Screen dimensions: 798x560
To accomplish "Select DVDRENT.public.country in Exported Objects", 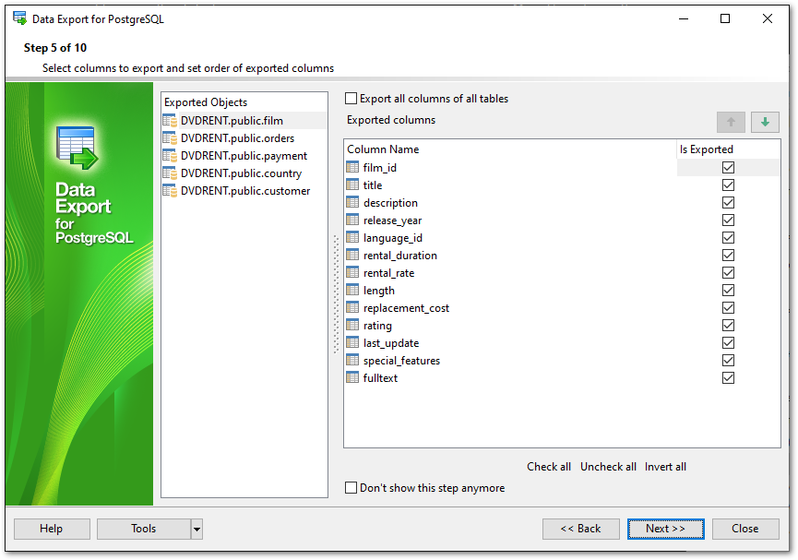I will tap(244, 173).
